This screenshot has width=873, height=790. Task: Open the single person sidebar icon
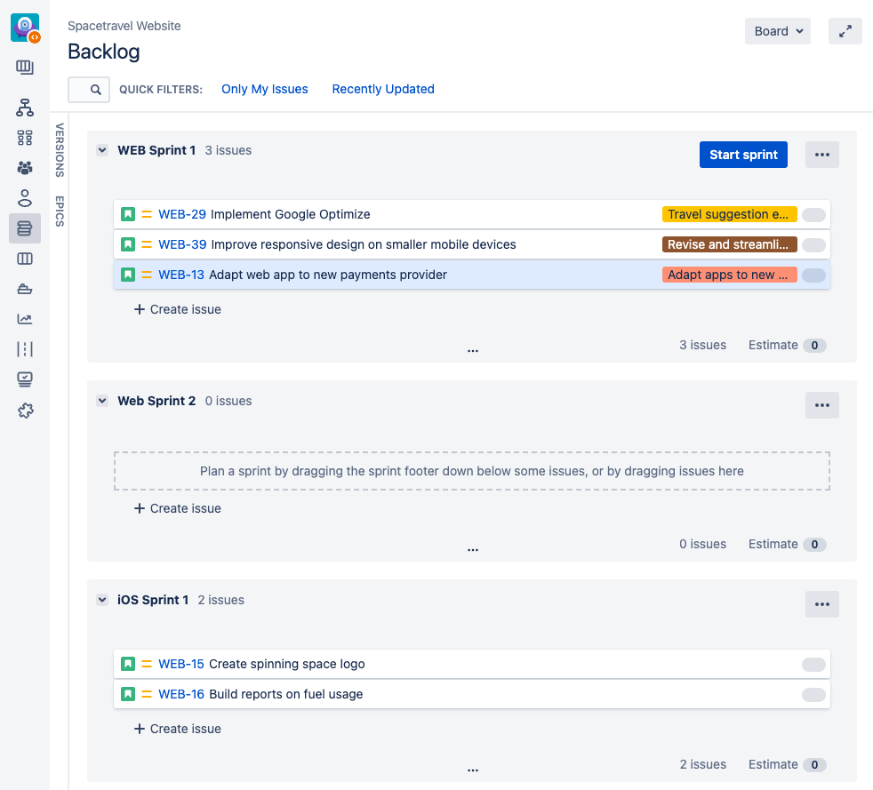25,198
